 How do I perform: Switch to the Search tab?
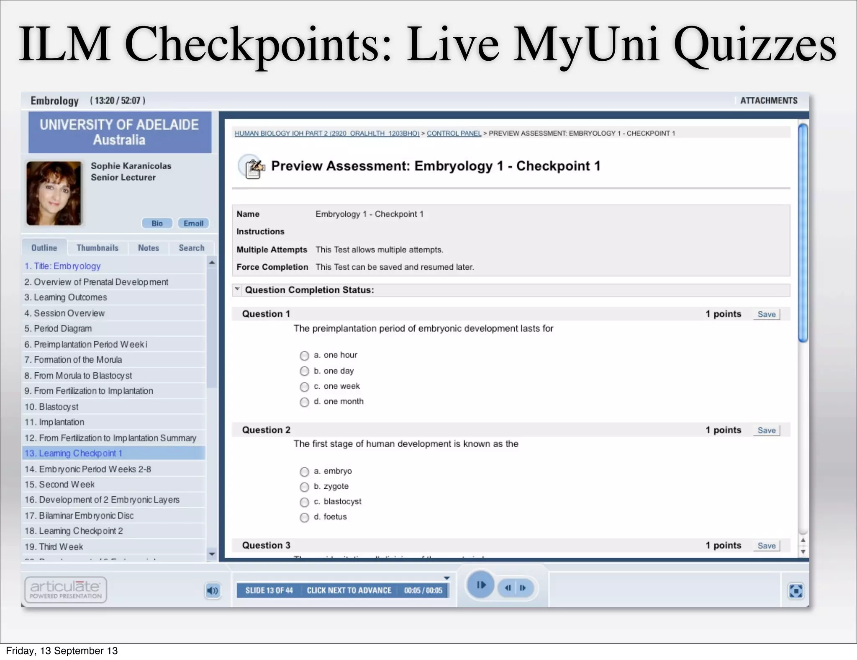192,248
